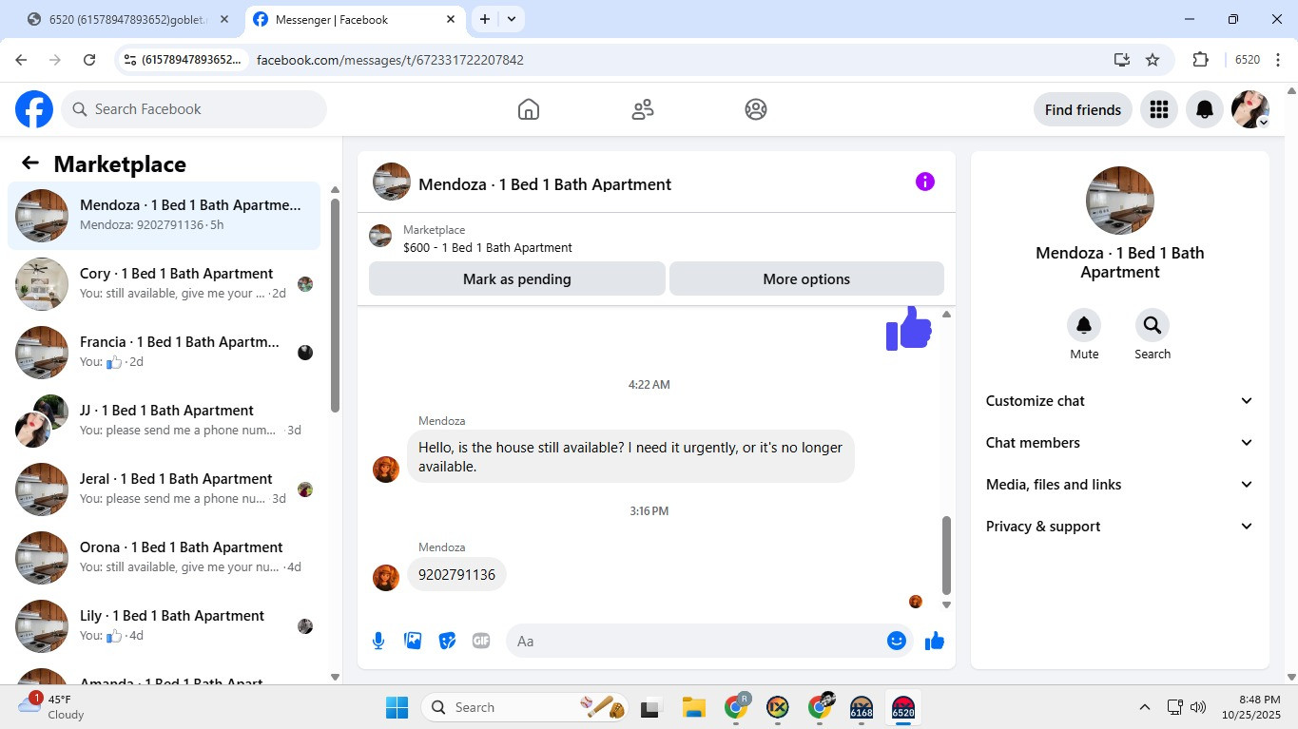Choose a GIF icon
This screenshot has height=729, width=1298.
tap(481, 641)
